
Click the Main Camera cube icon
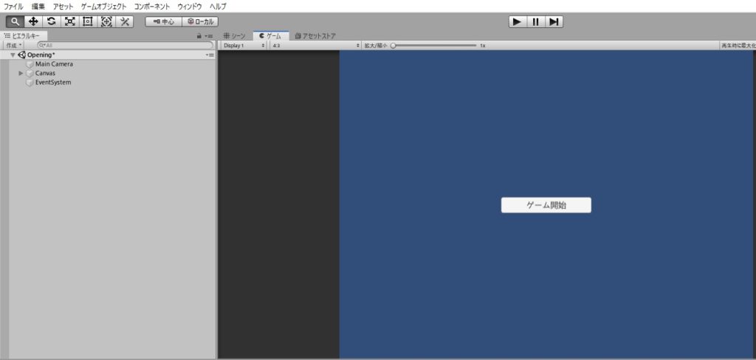pos(30,64)
